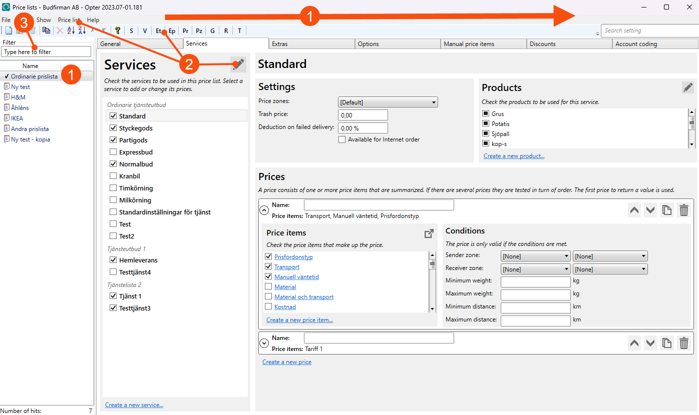Expand the Tariff 1 price section

264,343
